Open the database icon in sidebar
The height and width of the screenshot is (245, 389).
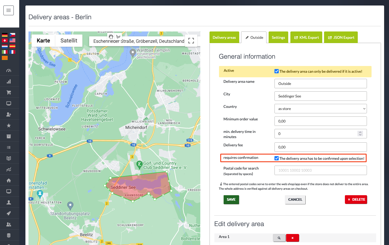pos(9,235)
